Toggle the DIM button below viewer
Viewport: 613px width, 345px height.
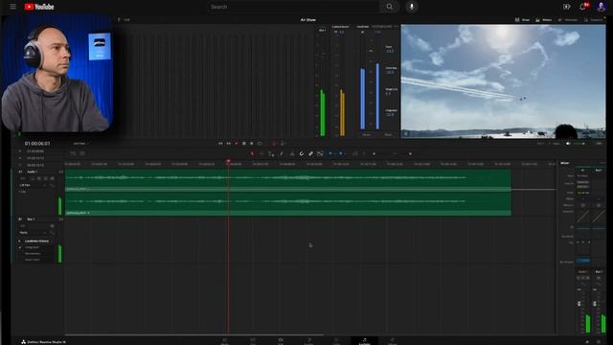tap(599, 144)
